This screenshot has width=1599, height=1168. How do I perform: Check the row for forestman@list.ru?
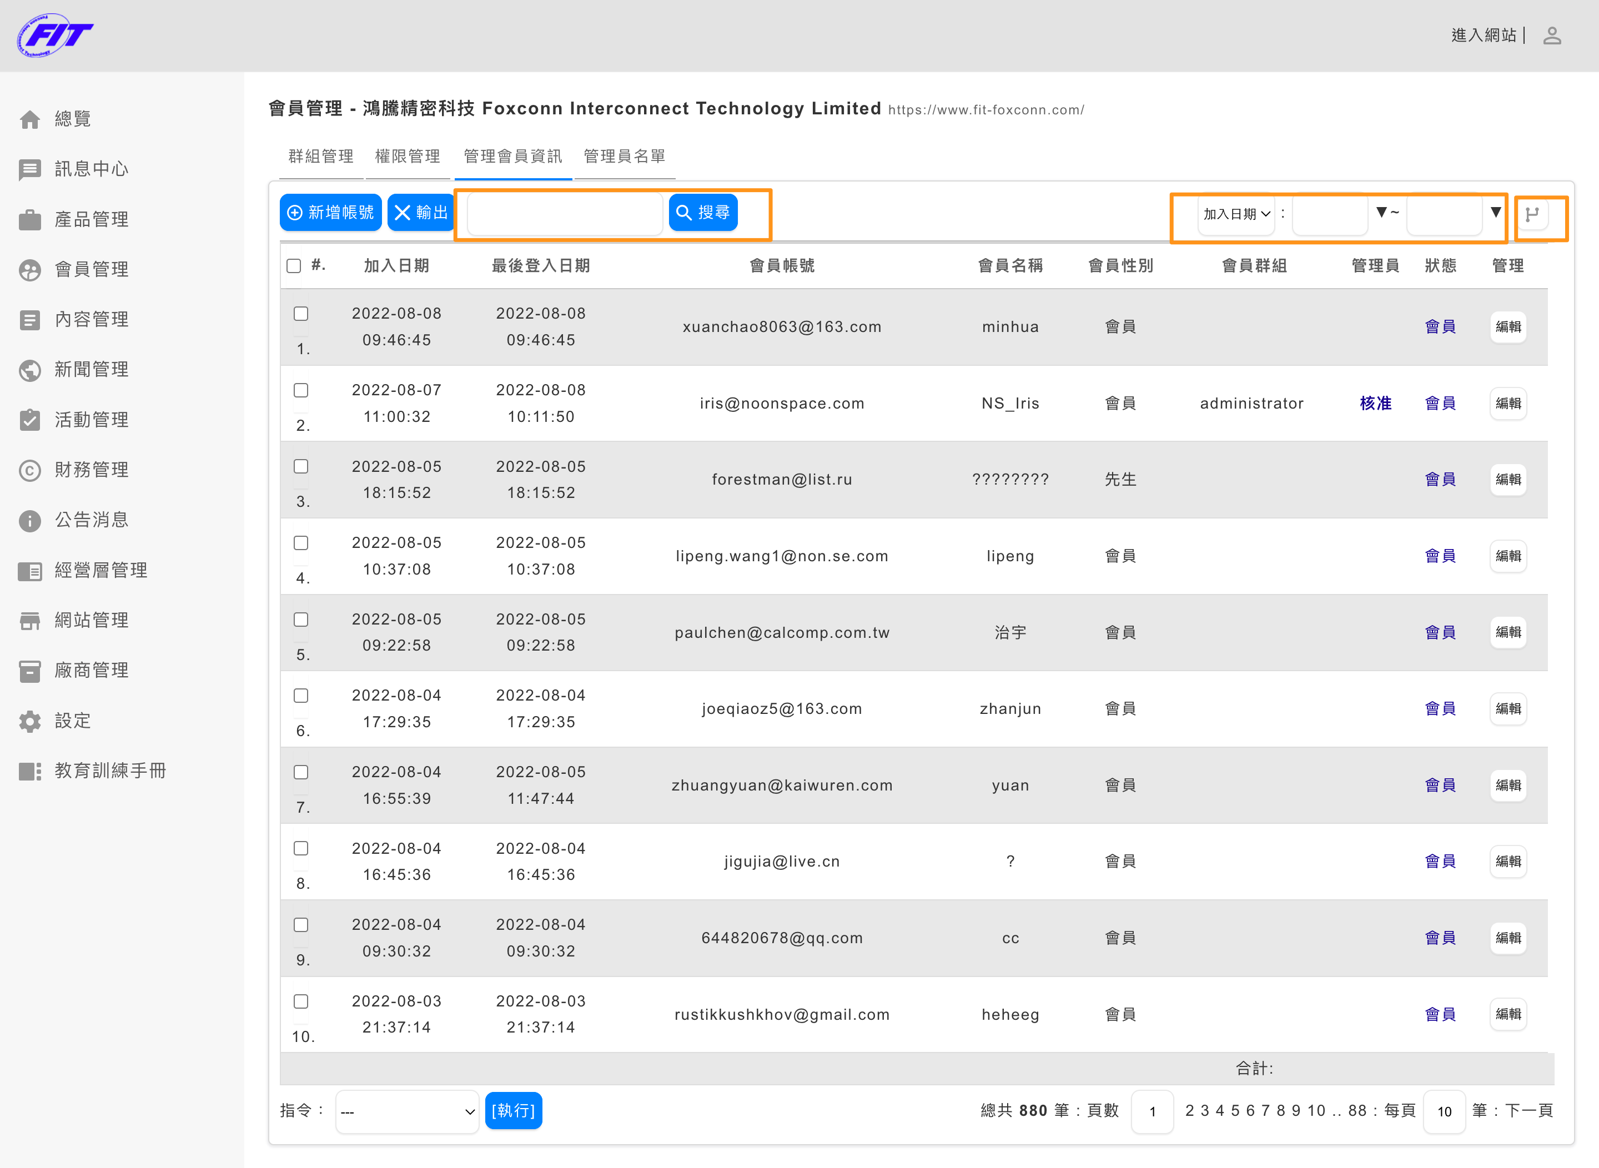(x=301, y=466)
